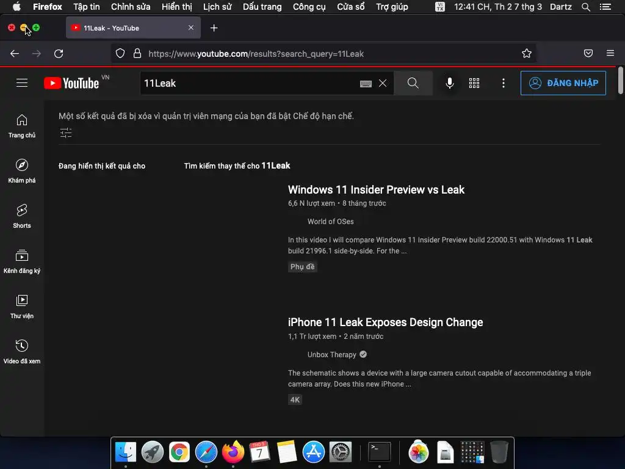Image resolution: width=625 pixels, height=469 pixels.
Task: Open Video đã xem history
Action: 22,351
